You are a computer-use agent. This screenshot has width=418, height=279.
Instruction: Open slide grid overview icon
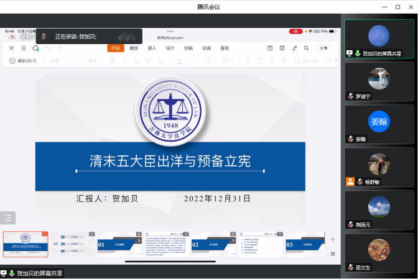(333, 254)
